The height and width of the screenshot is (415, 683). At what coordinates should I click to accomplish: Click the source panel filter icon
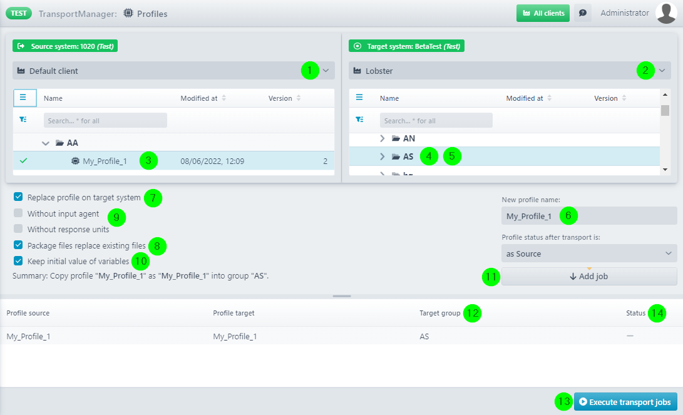point(23,120)
